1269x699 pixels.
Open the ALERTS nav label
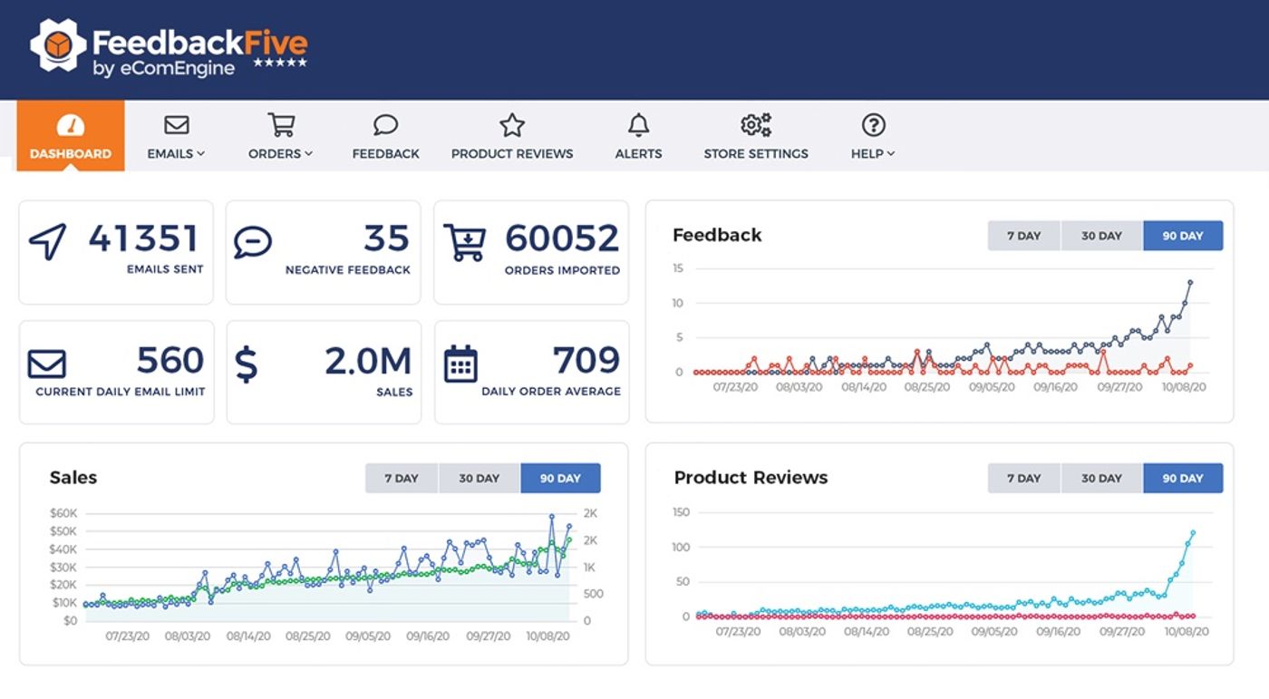[x=638, y=153]
